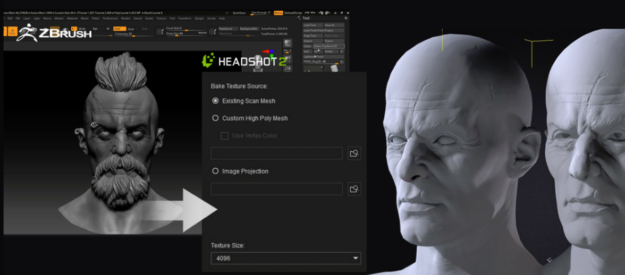Open the Material menu
This screenshot has height=275, width=625.
coord(72,18)
